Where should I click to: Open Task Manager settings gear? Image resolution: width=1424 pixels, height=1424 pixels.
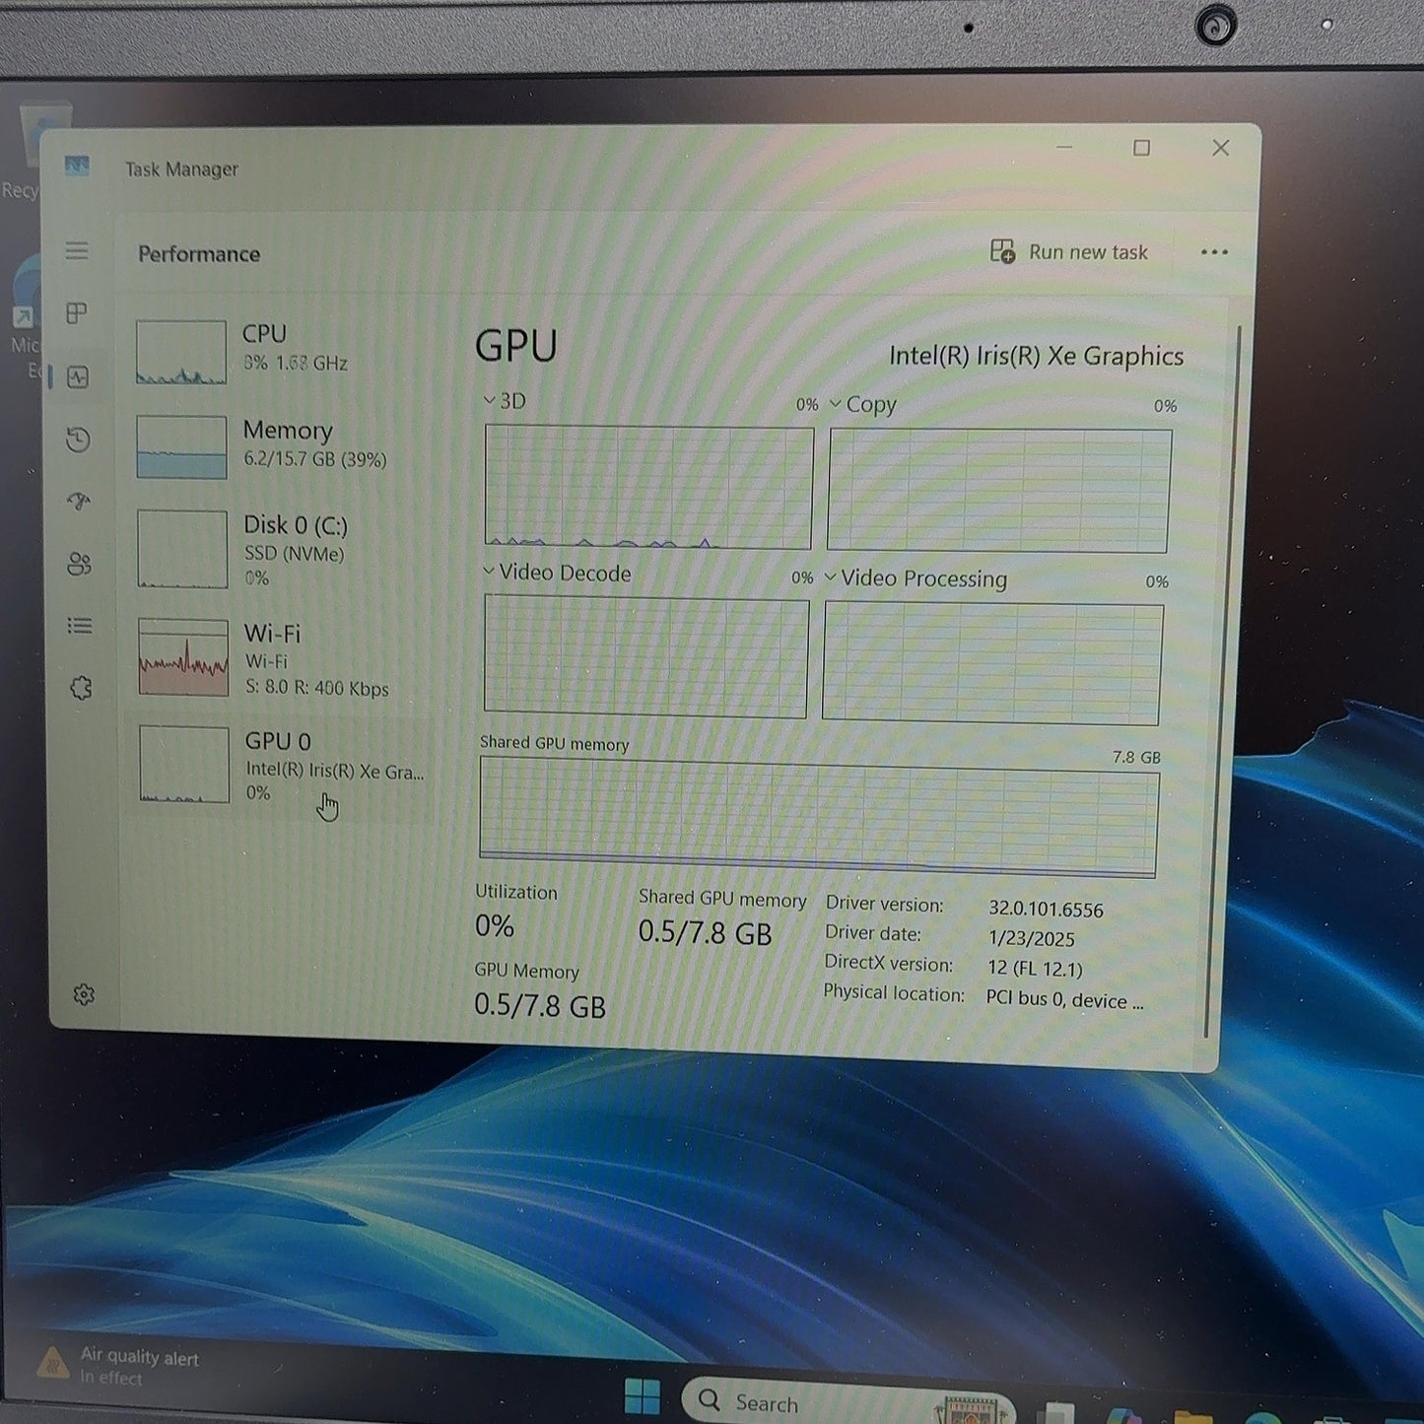[x=84, y=994]
